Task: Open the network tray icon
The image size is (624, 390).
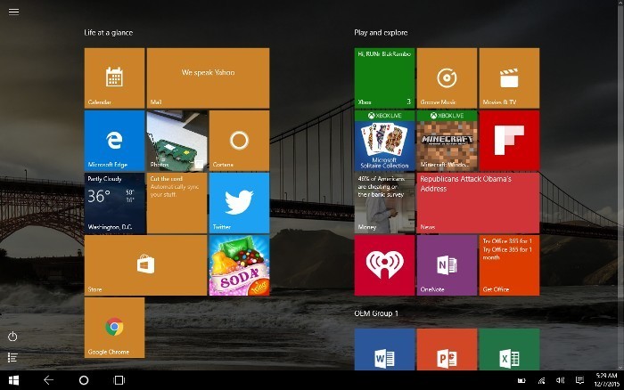Action: (541, 381)
